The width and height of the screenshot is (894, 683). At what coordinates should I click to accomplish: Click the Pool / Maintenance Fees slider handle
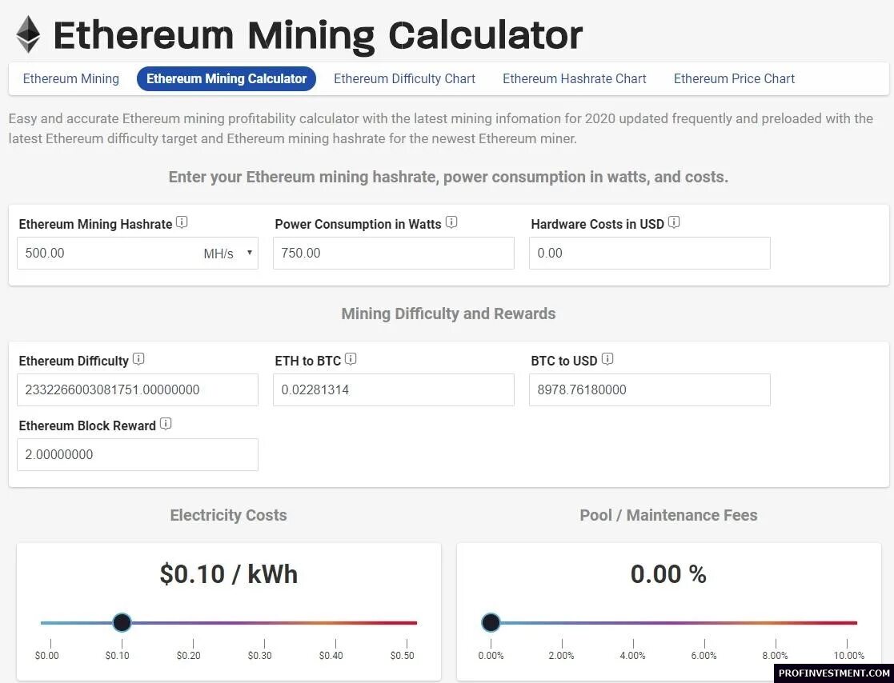[491, 623]
